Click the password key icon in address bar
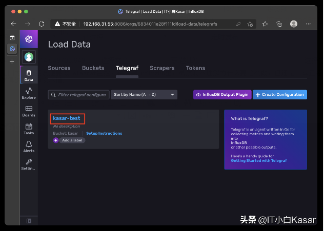 click(238, 24)
